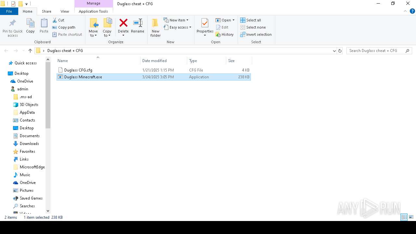
Task: Open the Favorites folder
Action: coord(27,151)
